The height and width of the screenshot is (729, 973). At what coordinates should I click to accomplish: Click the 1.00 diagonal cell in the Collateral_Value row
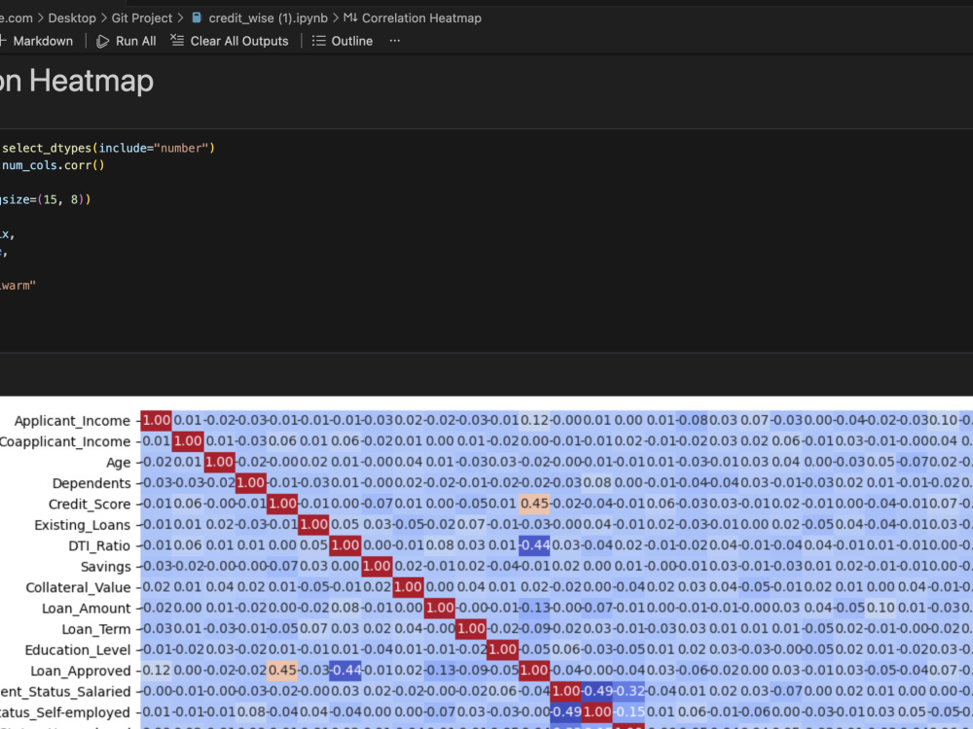409,586
